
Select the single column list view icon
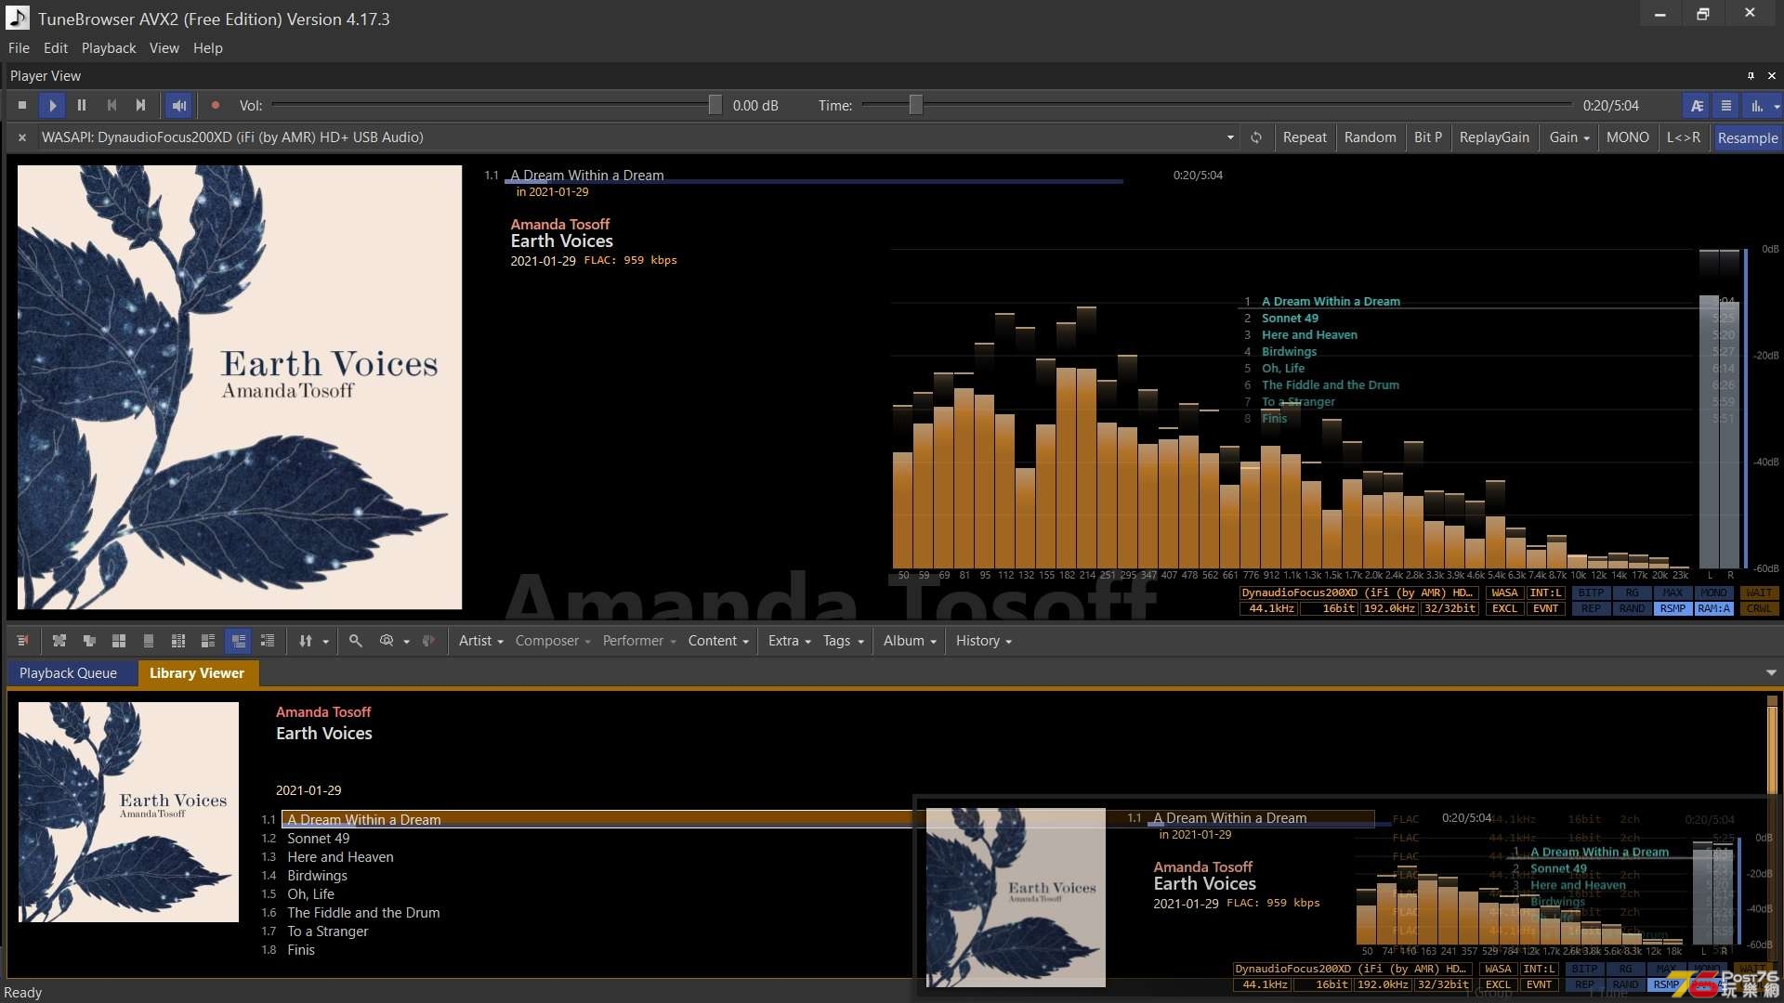click(x=149, y=641)
